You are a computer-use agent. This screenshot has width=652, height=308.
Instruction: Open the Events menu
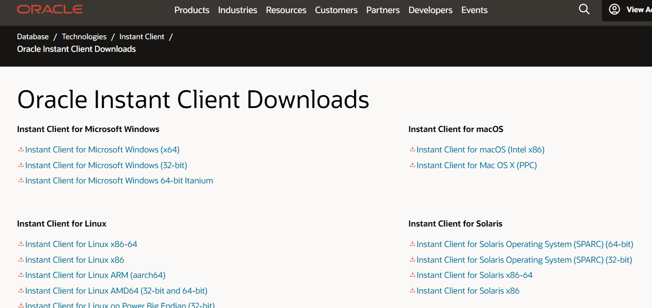474,10
